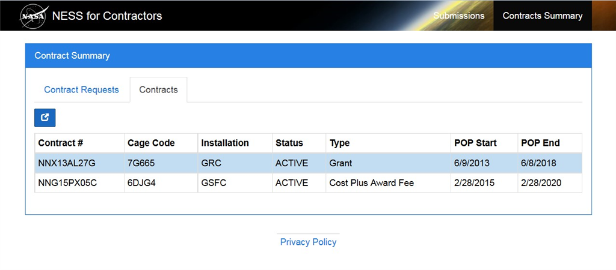
Task: Switch to the Contract Requests tab
Action: (x=81, y=90)
